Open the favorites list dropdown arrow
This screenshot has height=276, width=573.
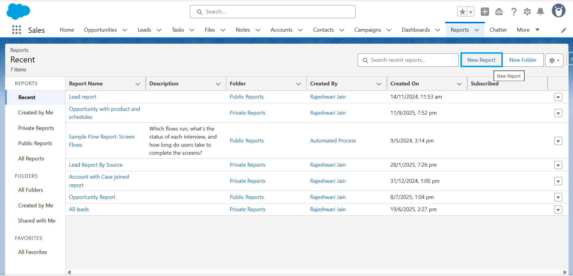tap(470, 11)
